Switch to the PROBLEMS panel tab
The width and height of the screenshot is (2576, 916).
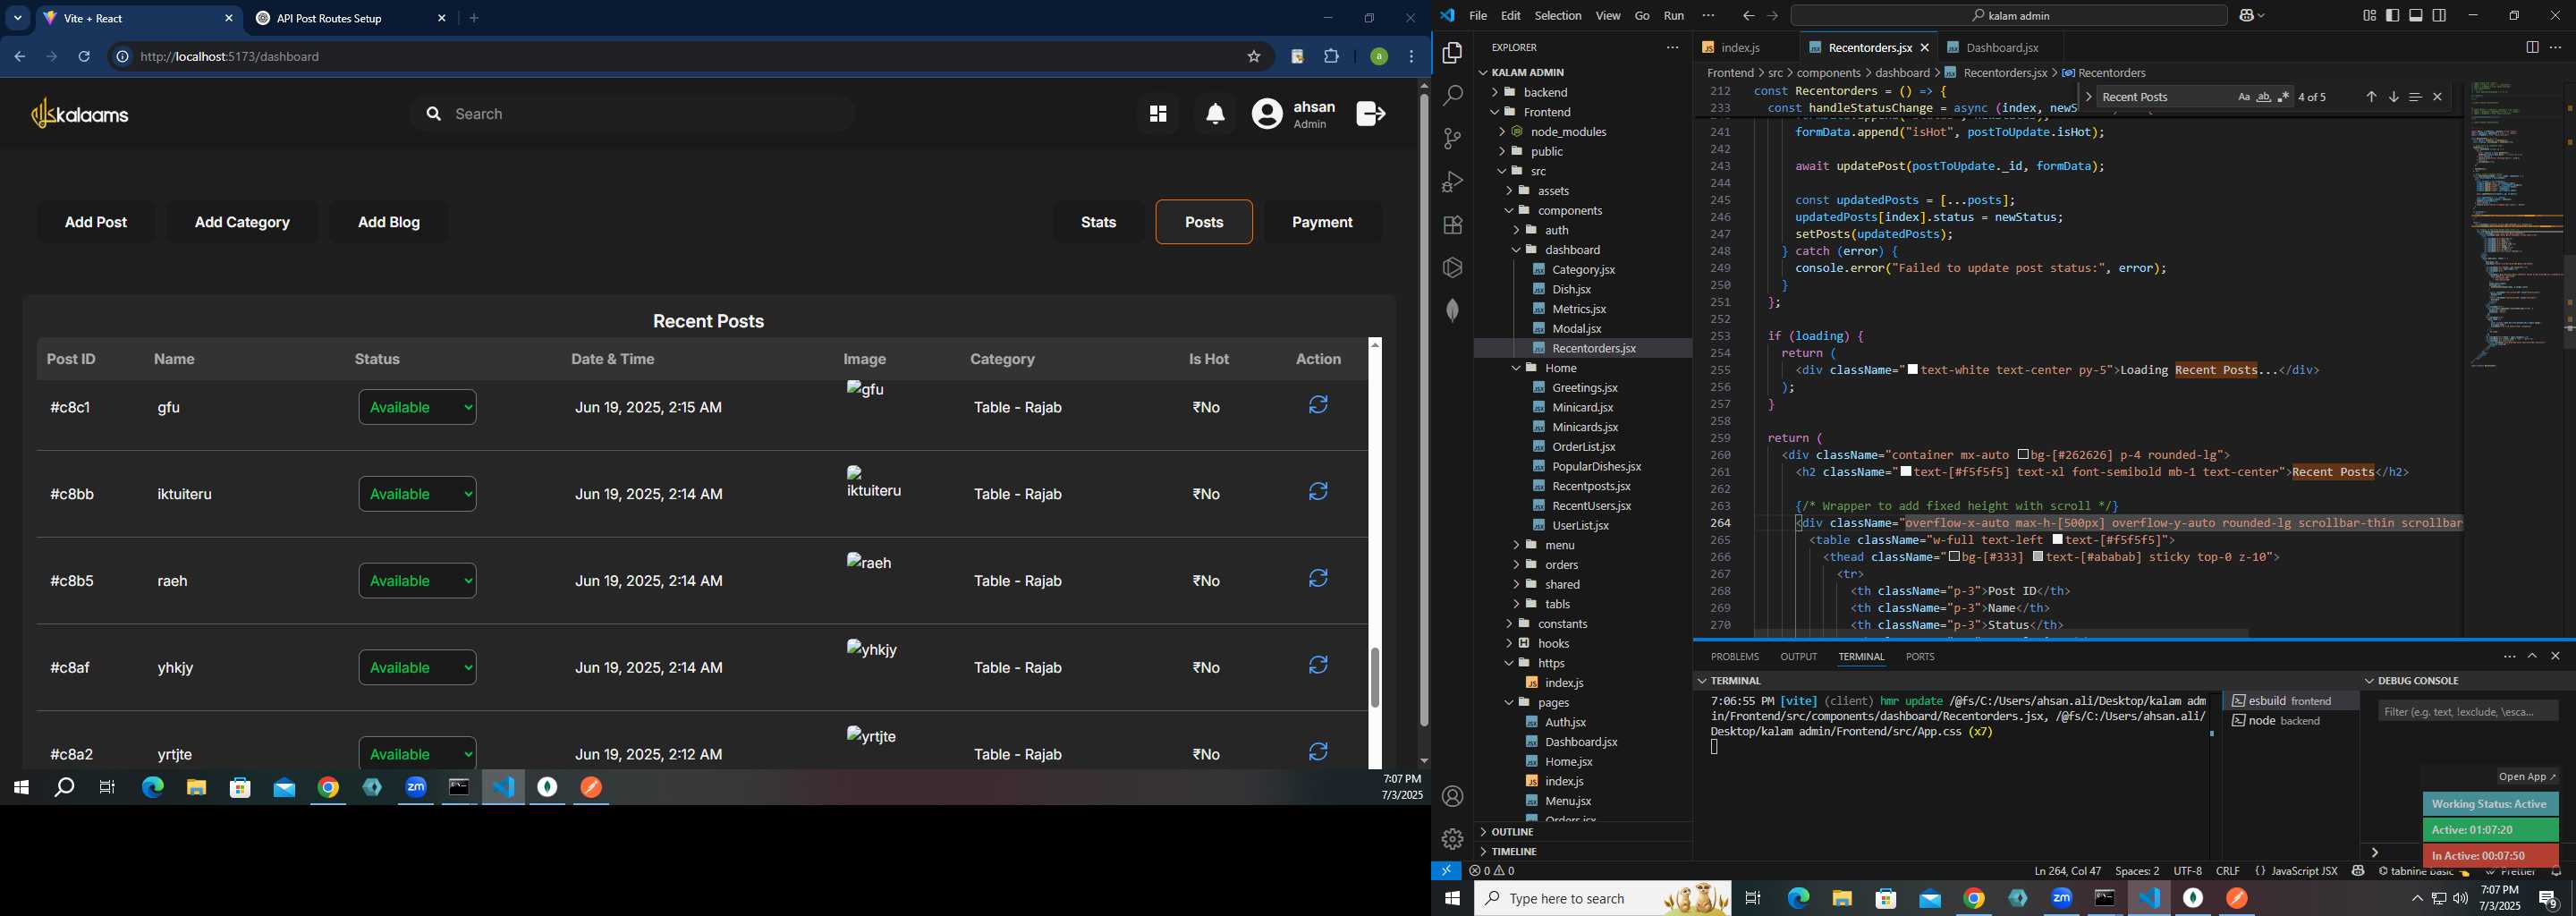tap(1735, 657)
